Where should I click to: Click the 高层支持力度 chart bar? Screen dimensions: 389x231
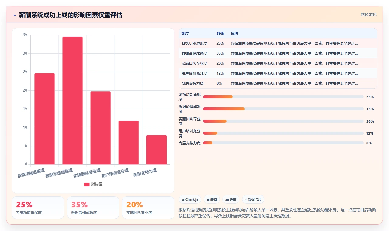(156, 150)
